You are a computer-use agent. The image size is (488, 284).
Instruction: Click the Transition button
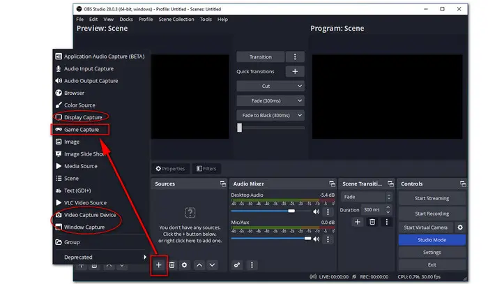click(x=261, y=57)
